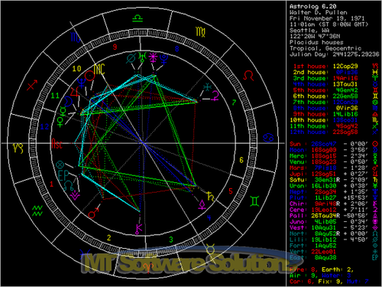Click the red Leo glyph on the zodiac ring
This screenshot has height=287, width=382.
248,75
